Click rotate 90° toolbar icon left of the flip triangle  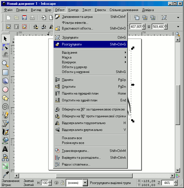pyautogui.click(x=44, y=27)
